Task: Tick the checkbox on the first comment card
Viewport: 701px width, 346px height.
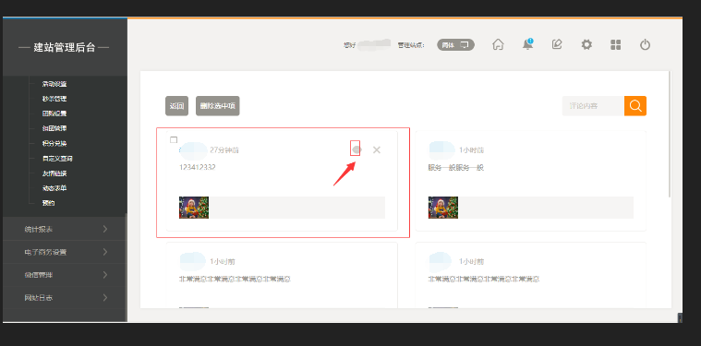Action: coord(174,139)
